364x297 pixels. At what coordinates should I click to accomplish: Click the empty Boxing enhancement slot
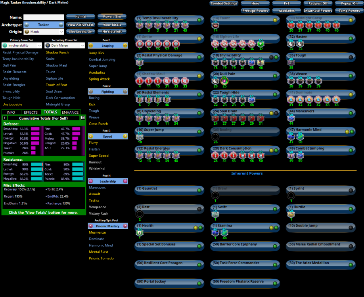215,137
